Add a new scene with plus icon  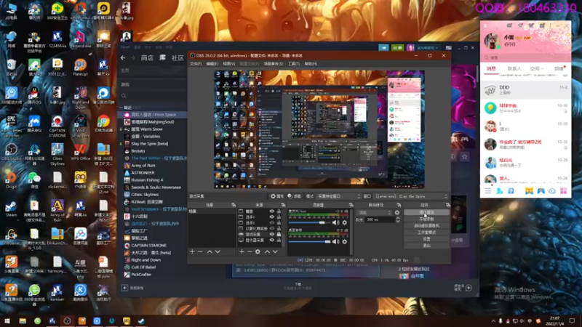click(192, 251)
